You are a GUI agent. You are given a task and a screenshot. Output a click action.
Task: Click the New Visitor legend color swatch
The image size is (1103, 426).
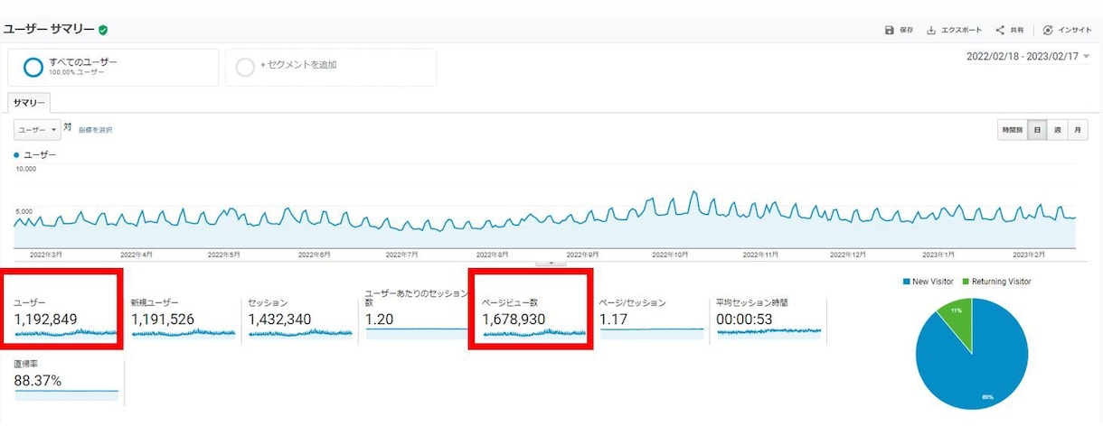pos(906,282)
